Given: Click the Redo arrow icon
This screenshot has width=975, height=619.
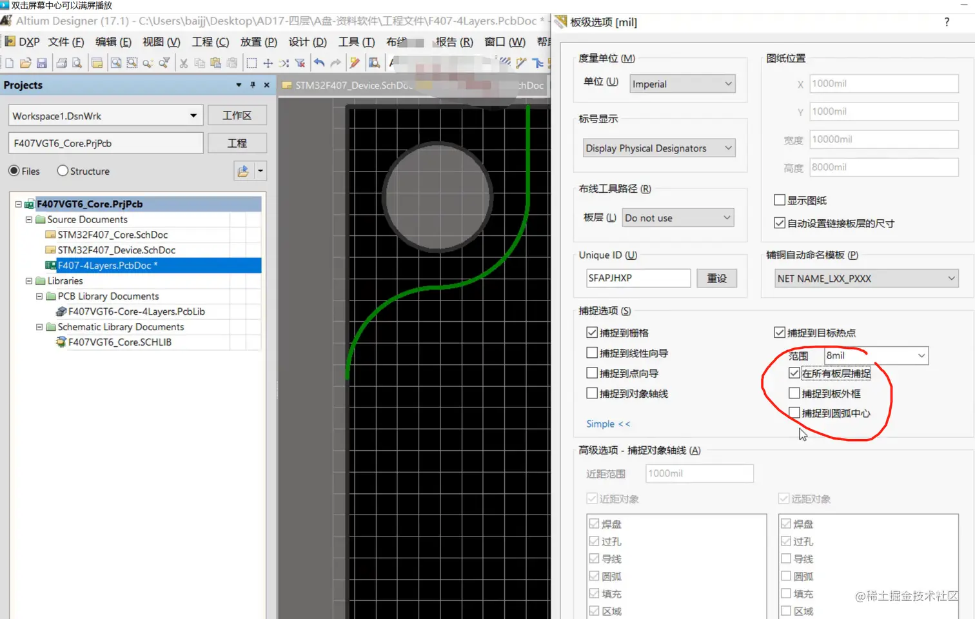Looking at the screenshot, I should tap(335, 63).
